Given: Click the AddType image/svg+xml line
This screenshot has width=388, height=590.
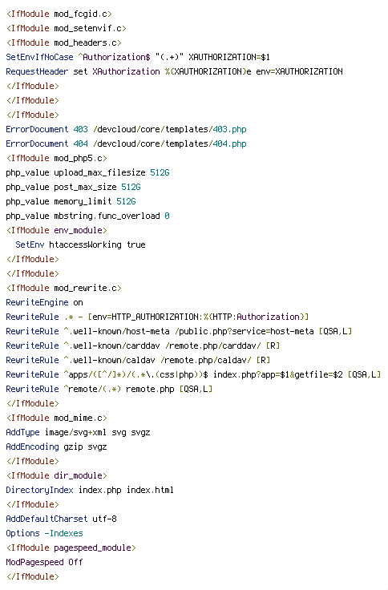Looking at the screenshot, I should point(78,432).
